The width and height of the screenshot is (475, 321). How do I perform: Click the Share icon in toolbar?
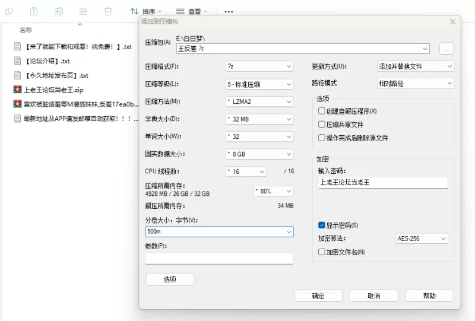tap(83, 11)
